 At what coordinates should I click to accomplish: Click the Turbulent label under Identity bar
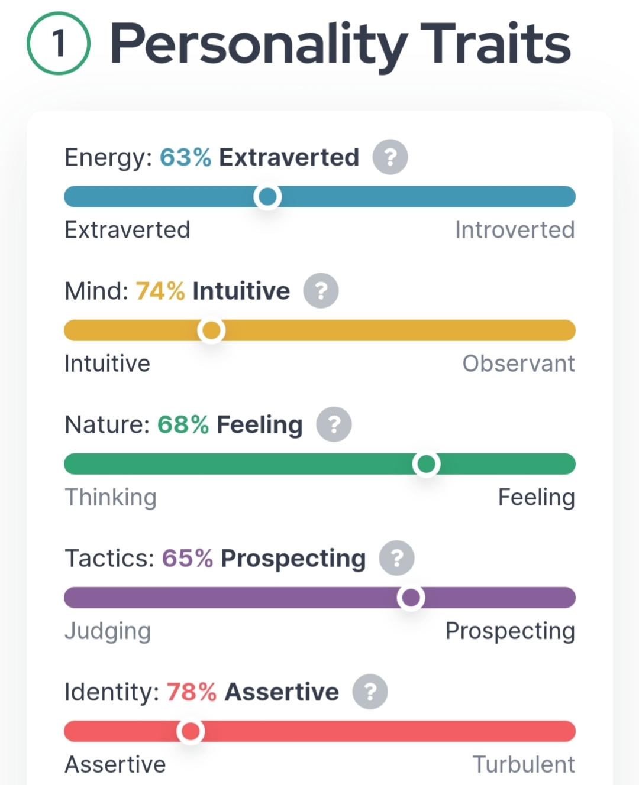(x=524, y=764)
